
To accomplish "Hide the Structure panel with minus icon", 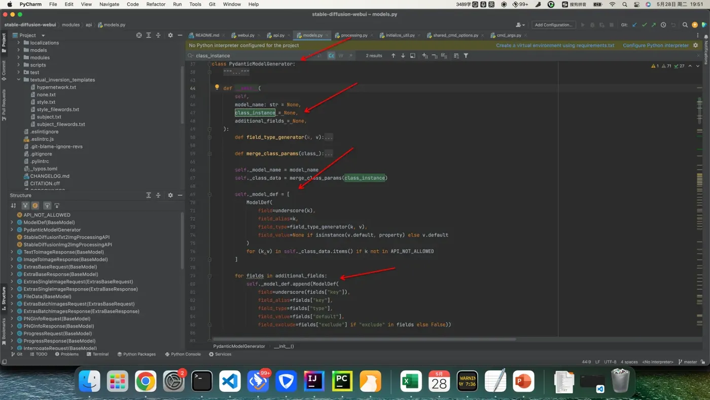I will pyautogui.click(x=180, y=195).
